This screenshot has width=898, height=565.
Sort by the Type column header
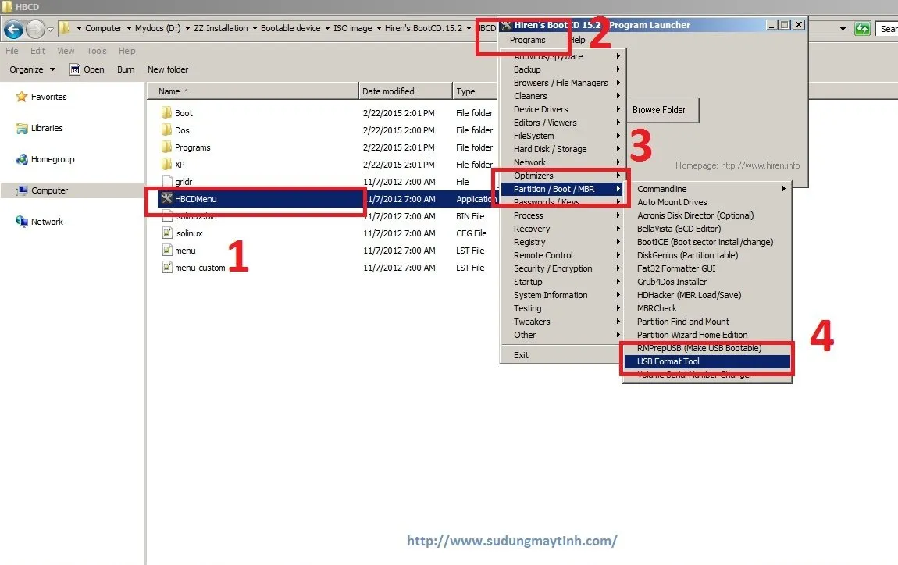tap(475, 91)
